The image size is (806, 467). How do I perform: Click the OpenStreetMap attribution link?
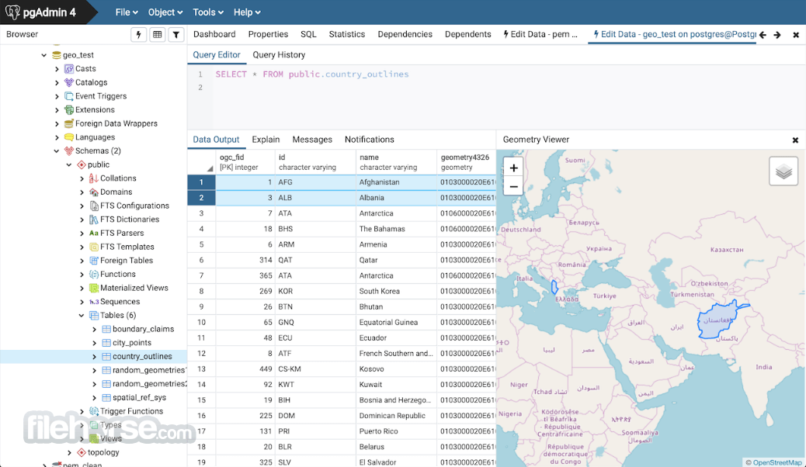pyautogui.click(x=776, y=462)
